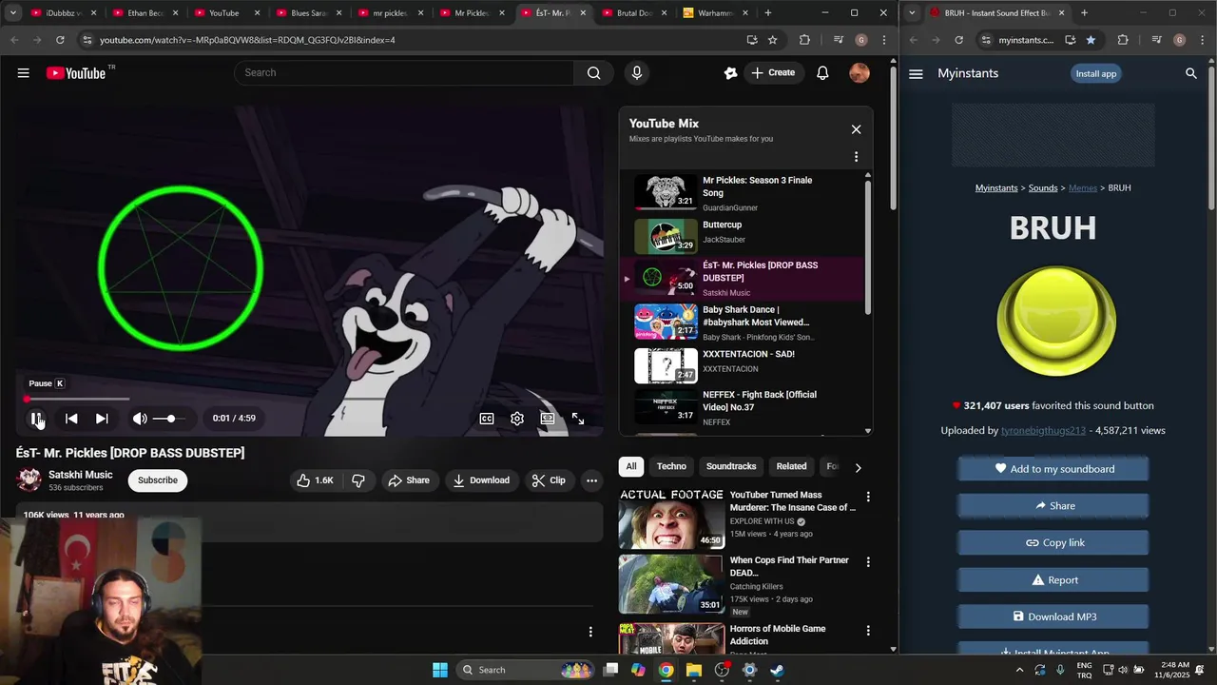This screenshot has height=685, width=1217.
Task: Show more filter chips with arrow
Action: (858, 467)
